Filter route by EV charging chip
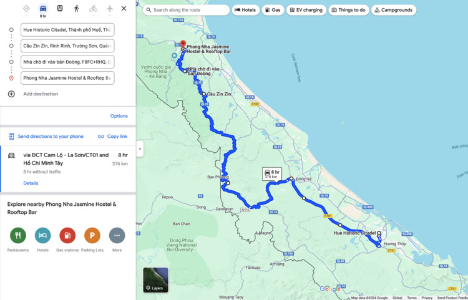Viewport: 468px width, 300px height. coord(306,10)
